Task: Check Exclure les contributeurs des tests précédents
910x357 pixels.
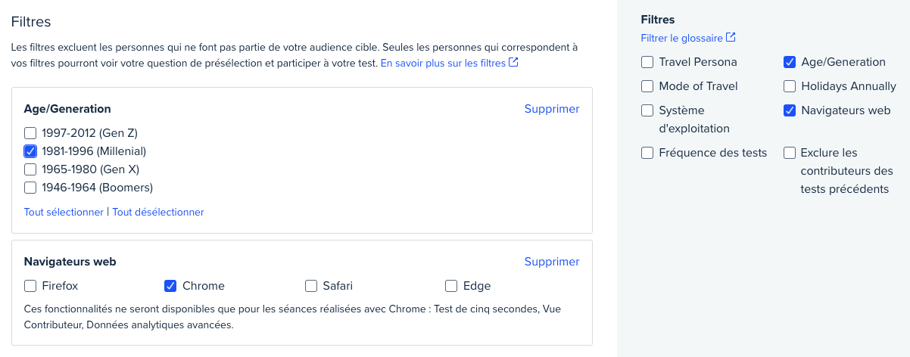Action: (x=790, y=153)
